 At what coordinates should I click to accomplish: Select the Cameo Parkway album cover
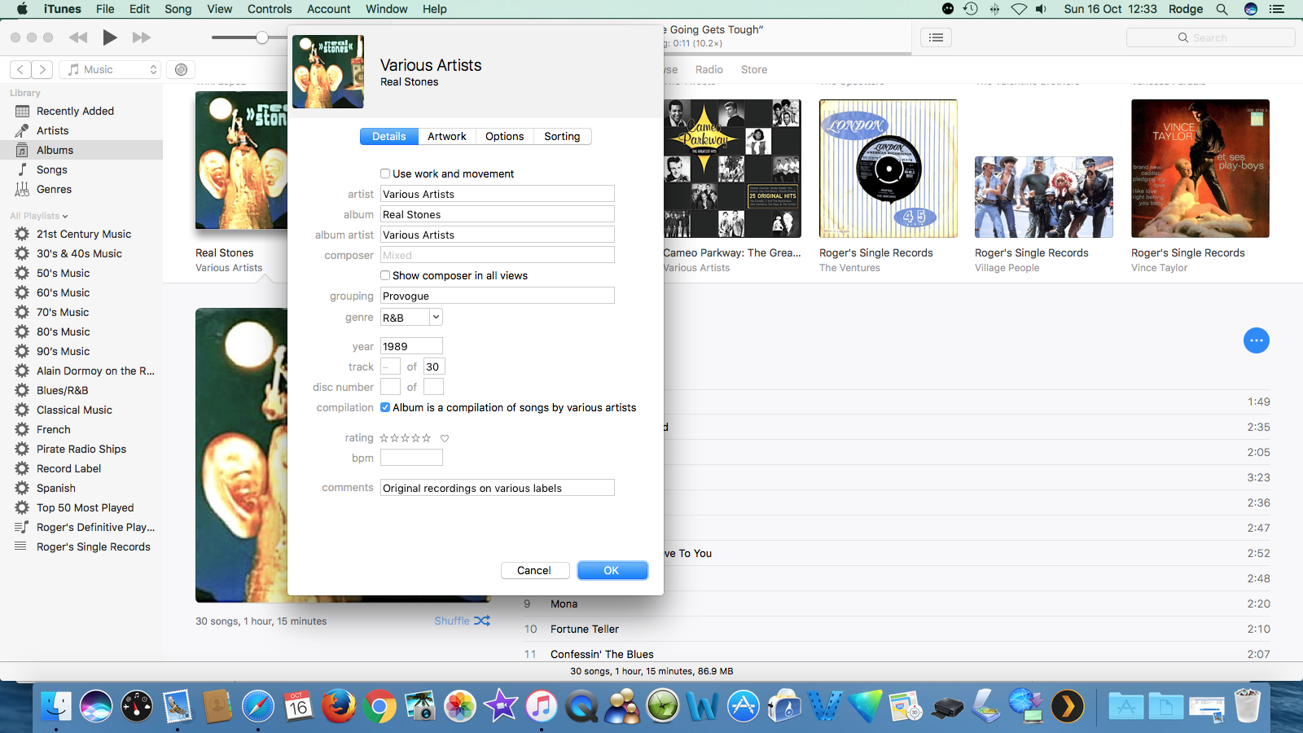732,169
